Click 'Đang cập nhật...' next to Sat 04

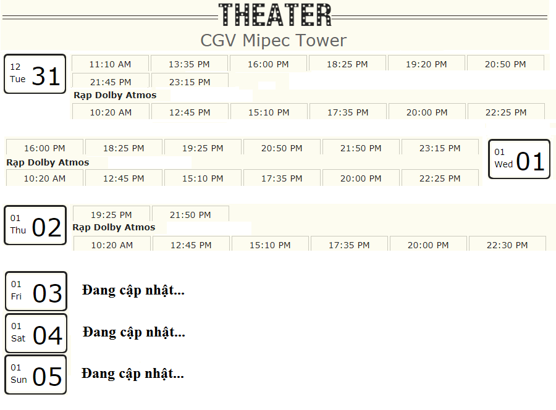tap(134, 332)
